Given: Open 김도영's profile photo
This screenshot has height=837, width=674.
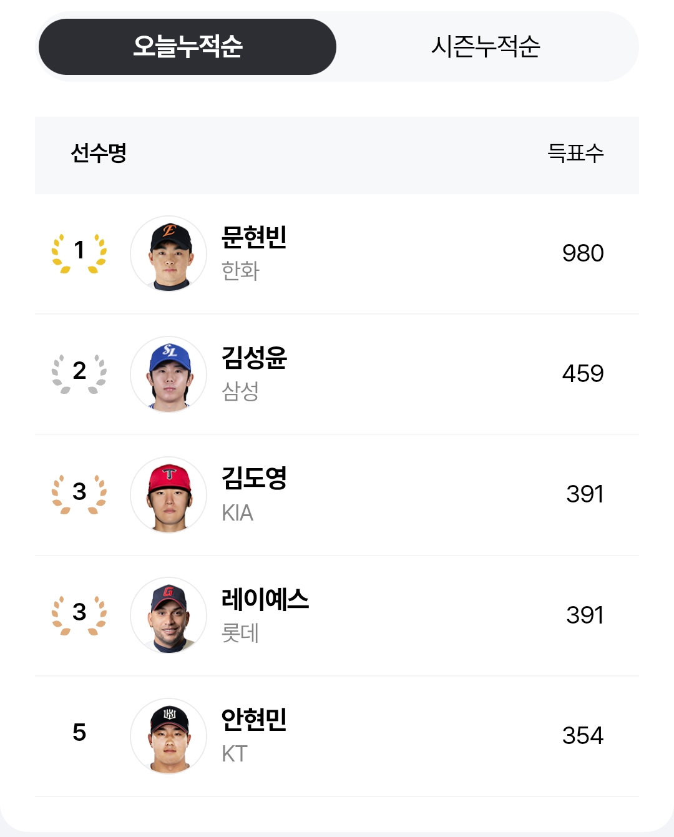Looking at the screenshot, I should (x=168, y=494).
